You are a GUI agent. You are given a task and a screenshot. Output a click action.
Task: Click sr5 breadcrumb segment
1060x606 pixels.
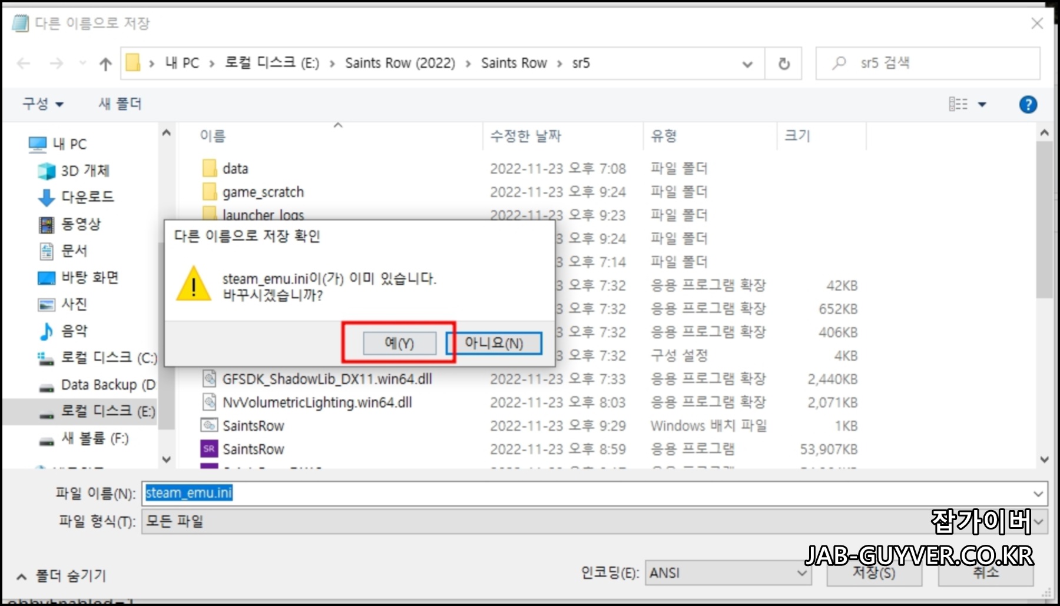(x=581, y=63)
